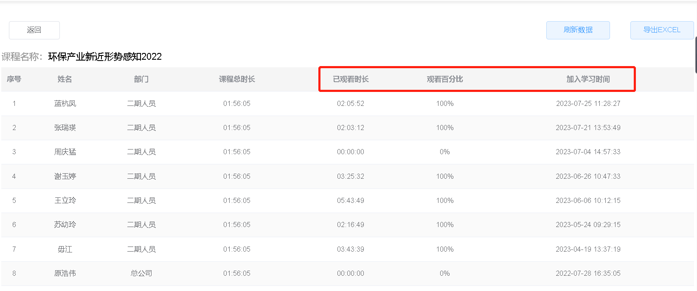Click the join time 2023-05-24 09:29:15
Screen dimensions: 697x291
(588, 224)
